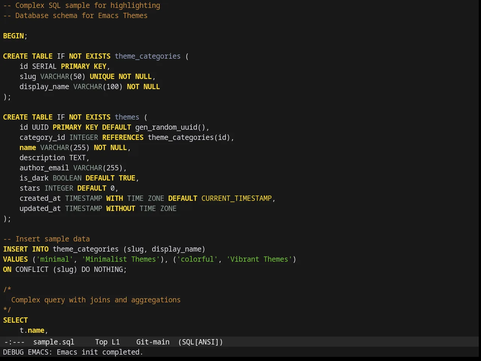Screen dimensions: 481x361
Task: Click description TEXT column line
Action: pos(54,158)
